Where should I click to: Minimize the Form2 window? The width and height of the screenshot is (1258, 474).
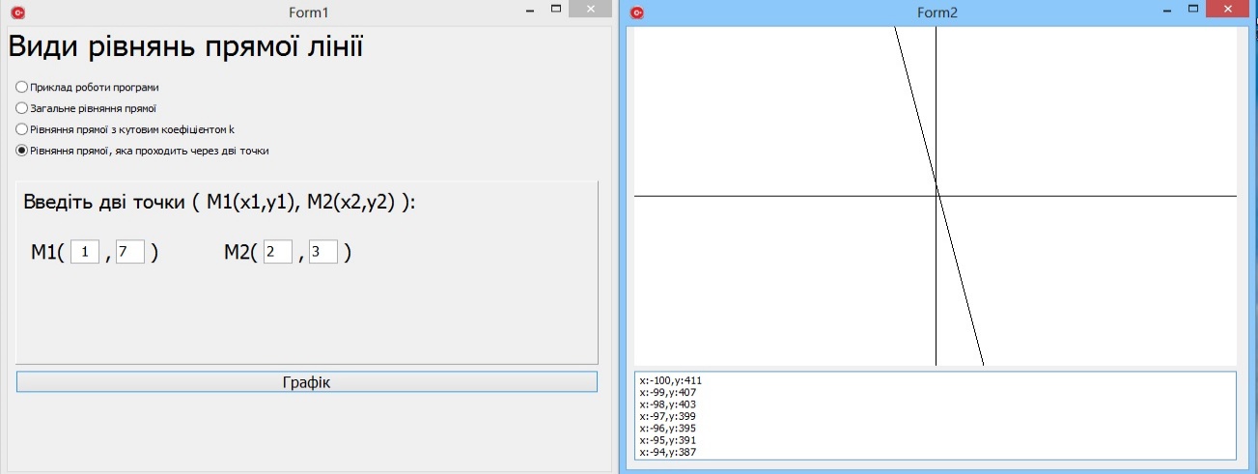(1167, 11)
